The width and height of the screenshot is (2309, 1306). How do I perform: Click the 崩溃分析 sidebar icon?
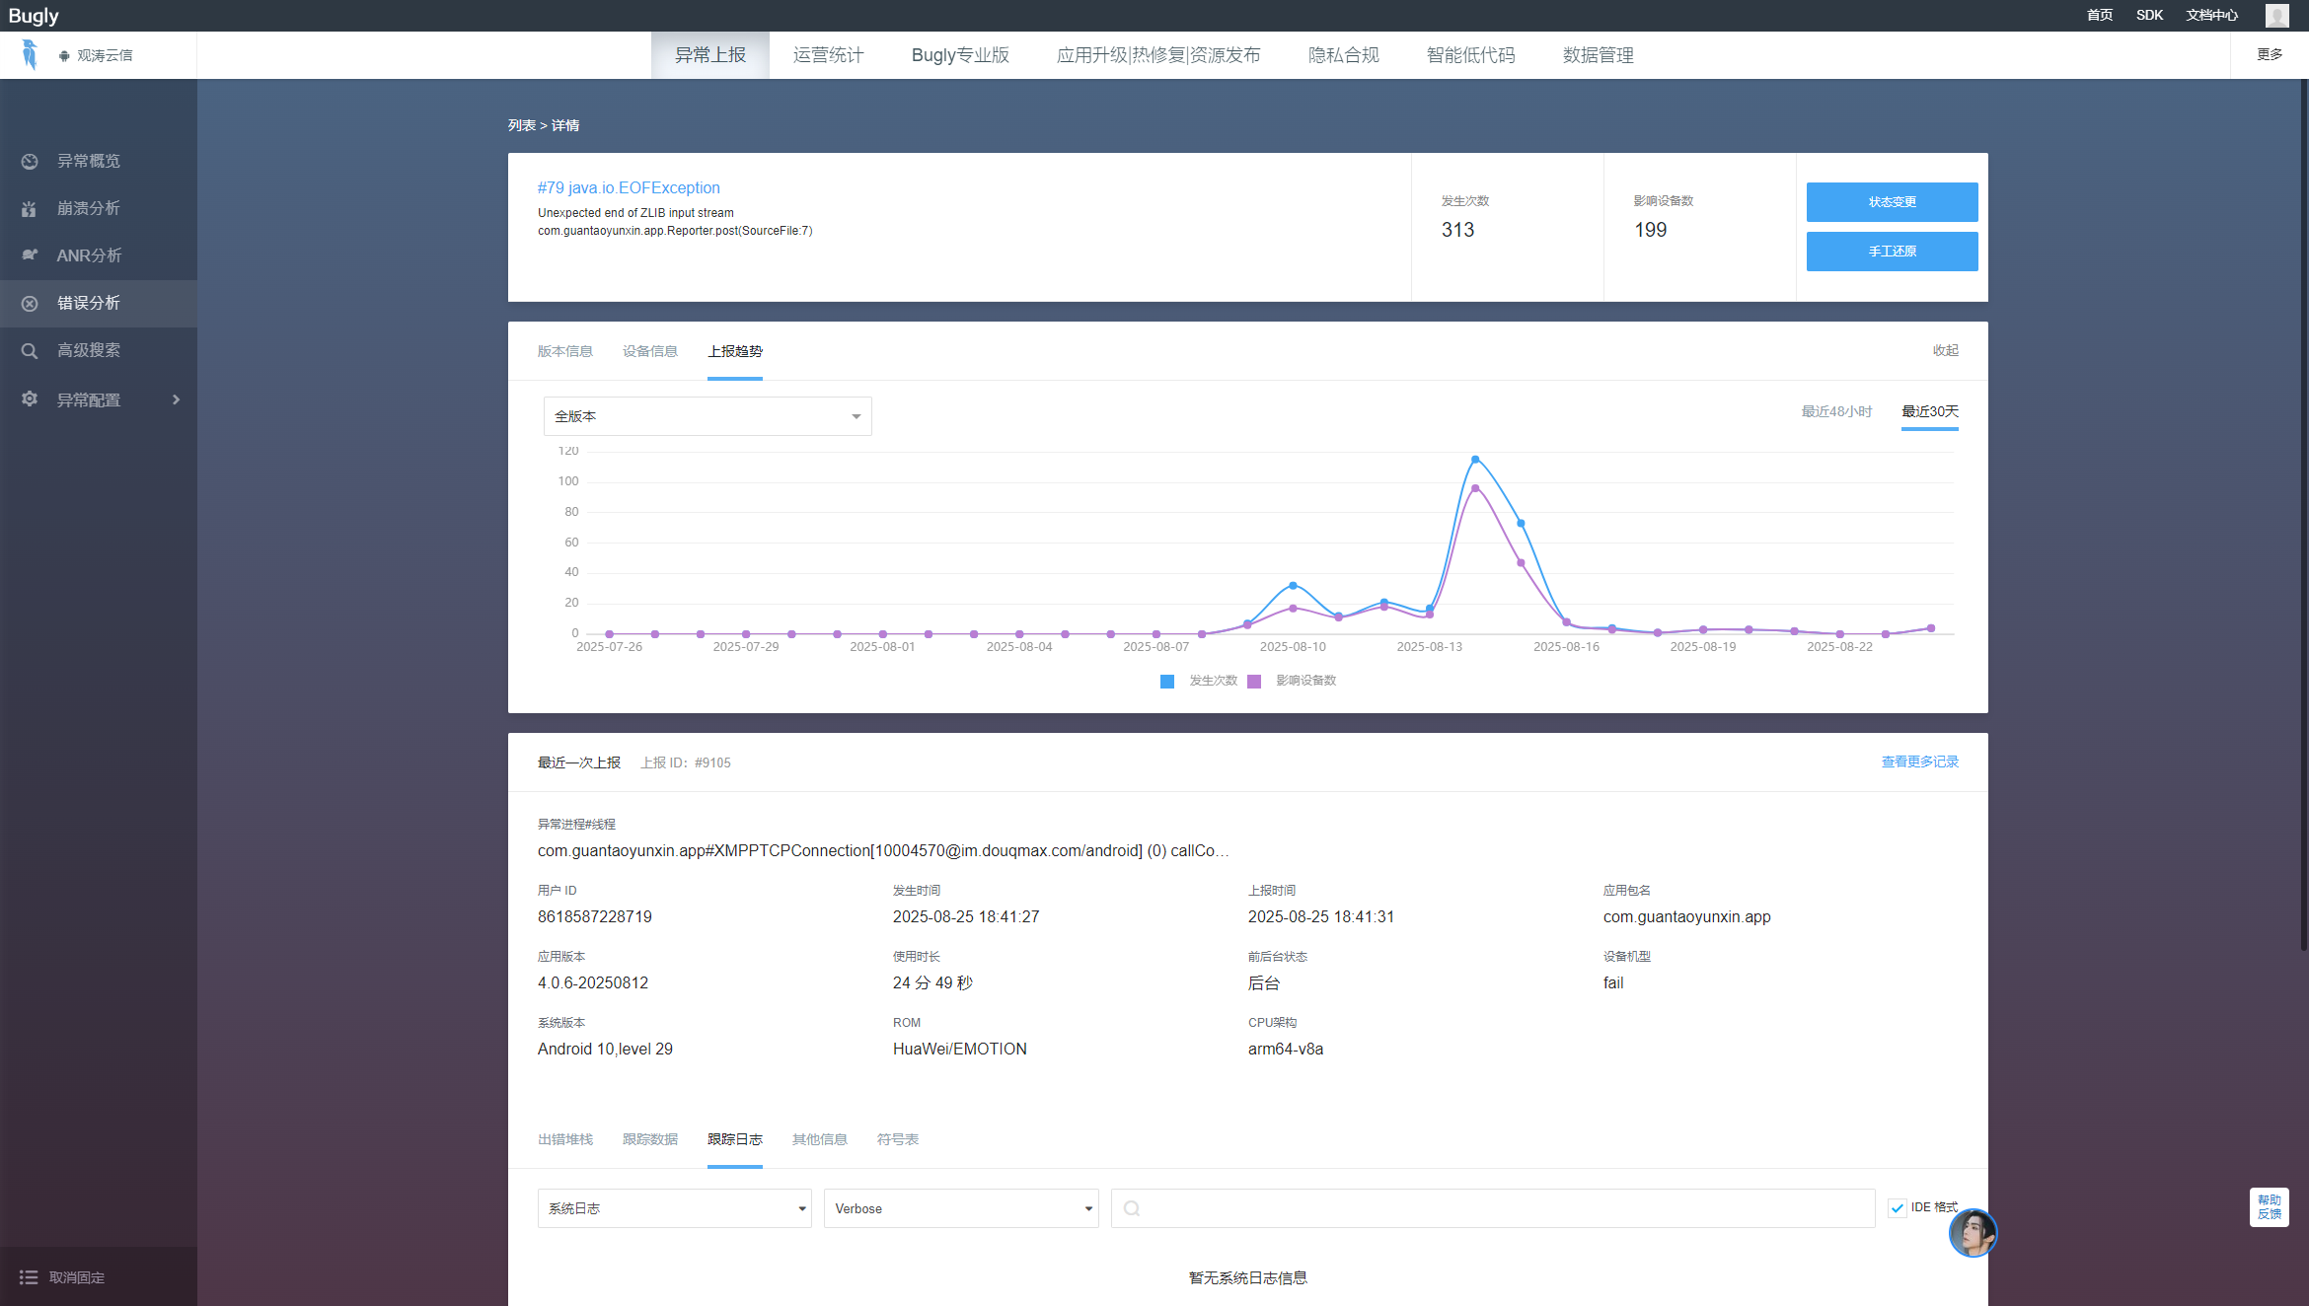click(30, 208)
